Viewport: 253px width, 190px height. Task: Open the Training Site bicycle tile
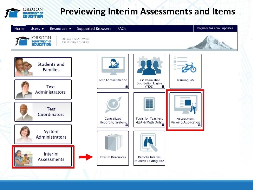click(x=186, y=71)
